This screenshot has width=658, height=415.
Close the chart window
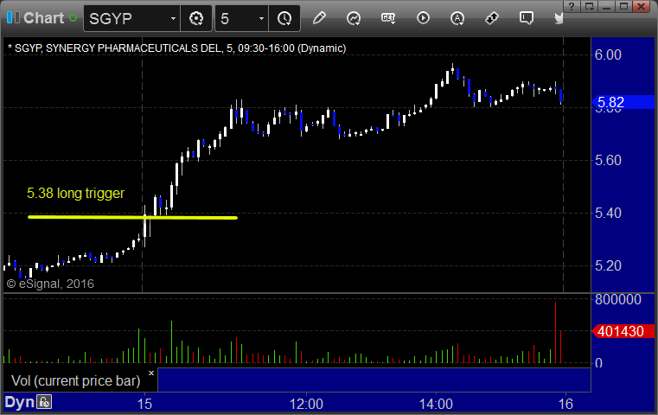click(x=642, y=7)
